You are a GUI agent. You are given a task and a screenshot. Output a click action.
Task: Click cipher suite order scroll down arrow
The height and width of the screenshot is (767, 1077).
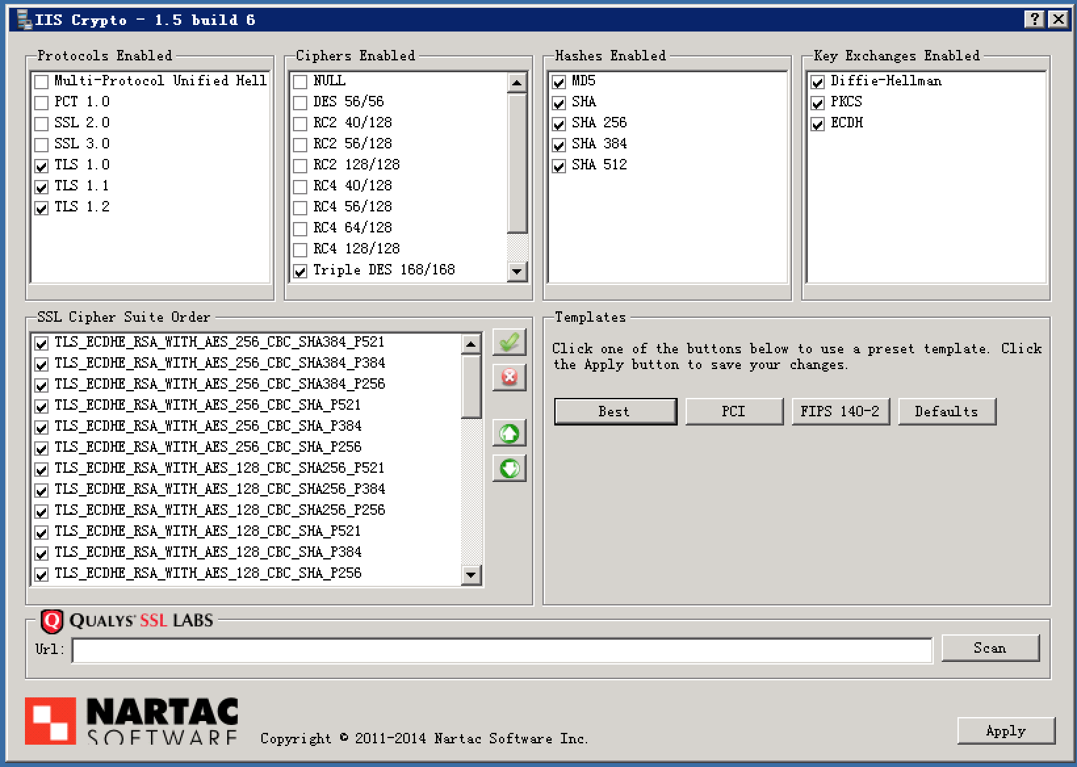pyautogui.click(x=472, y=575)
